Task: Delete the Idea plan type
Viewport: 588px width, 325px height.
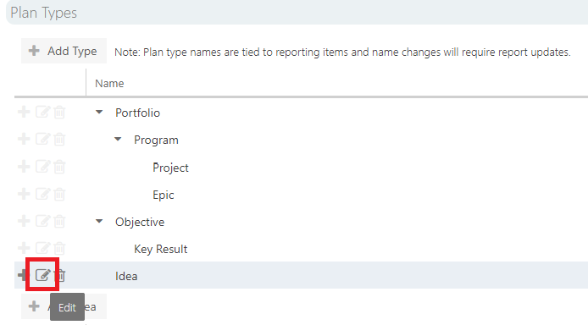Action: click(x=60, y=275)
